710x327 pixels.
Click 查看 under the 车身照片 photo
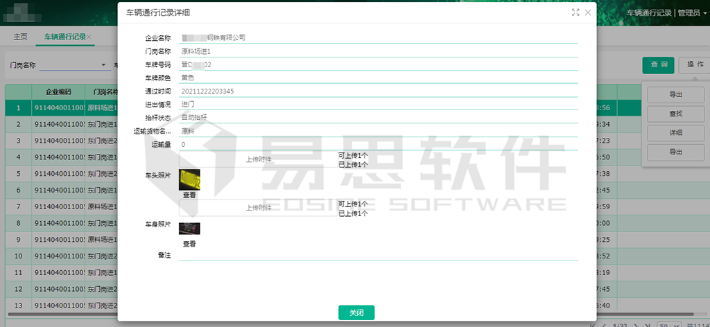point(189,244)
